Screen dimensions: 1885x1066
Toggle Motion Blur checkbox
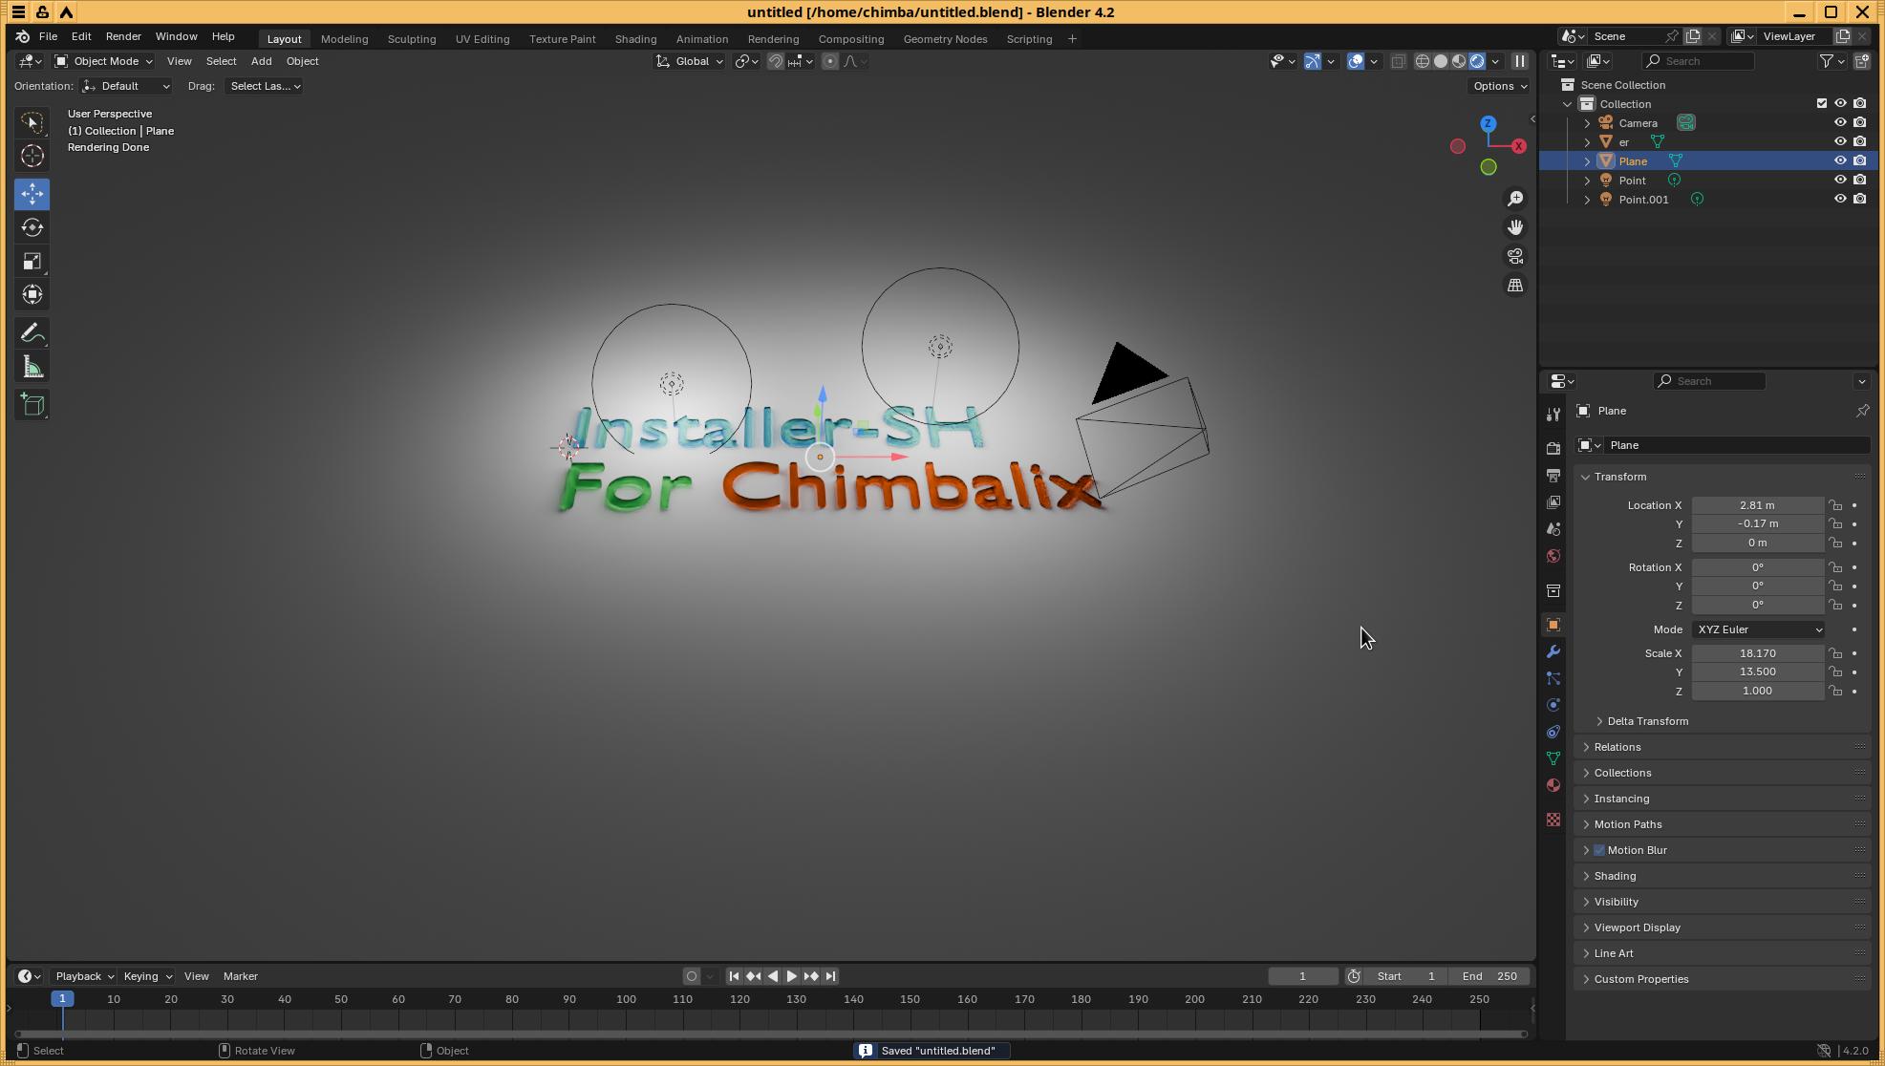point(1599,850)
